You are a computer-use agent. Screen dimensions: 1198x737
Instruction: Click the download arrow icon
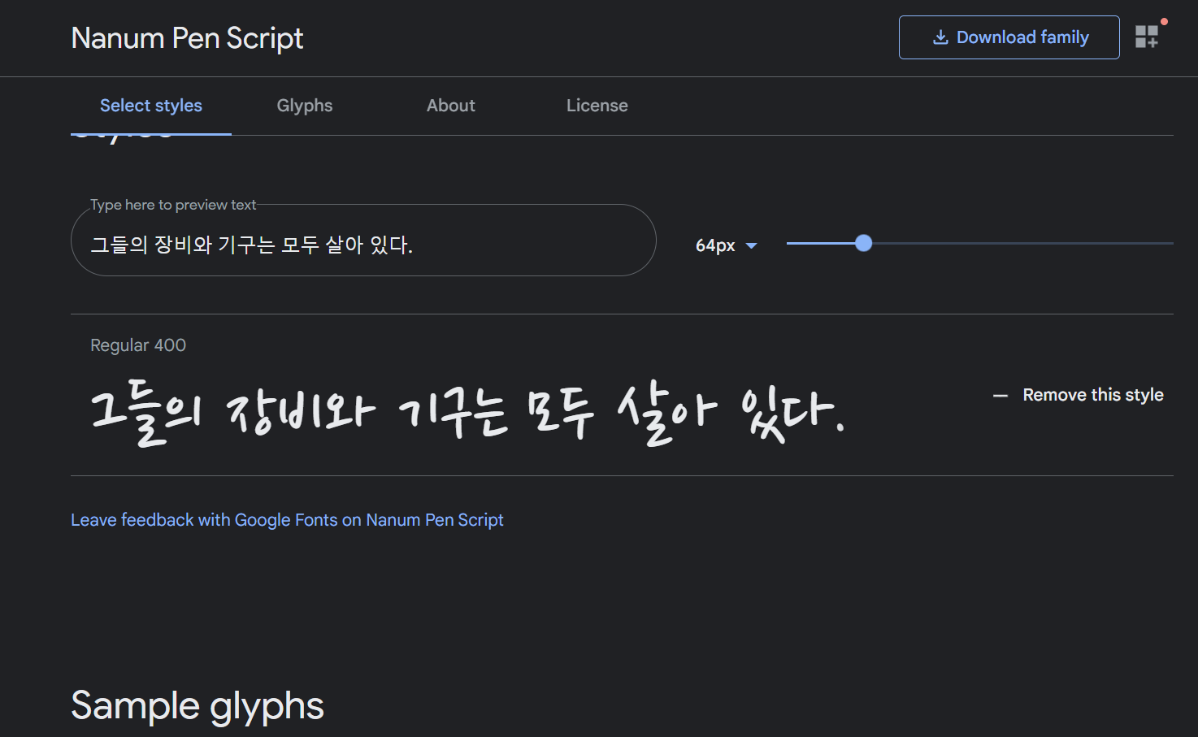pyautogui.click(x=940, y=37)
